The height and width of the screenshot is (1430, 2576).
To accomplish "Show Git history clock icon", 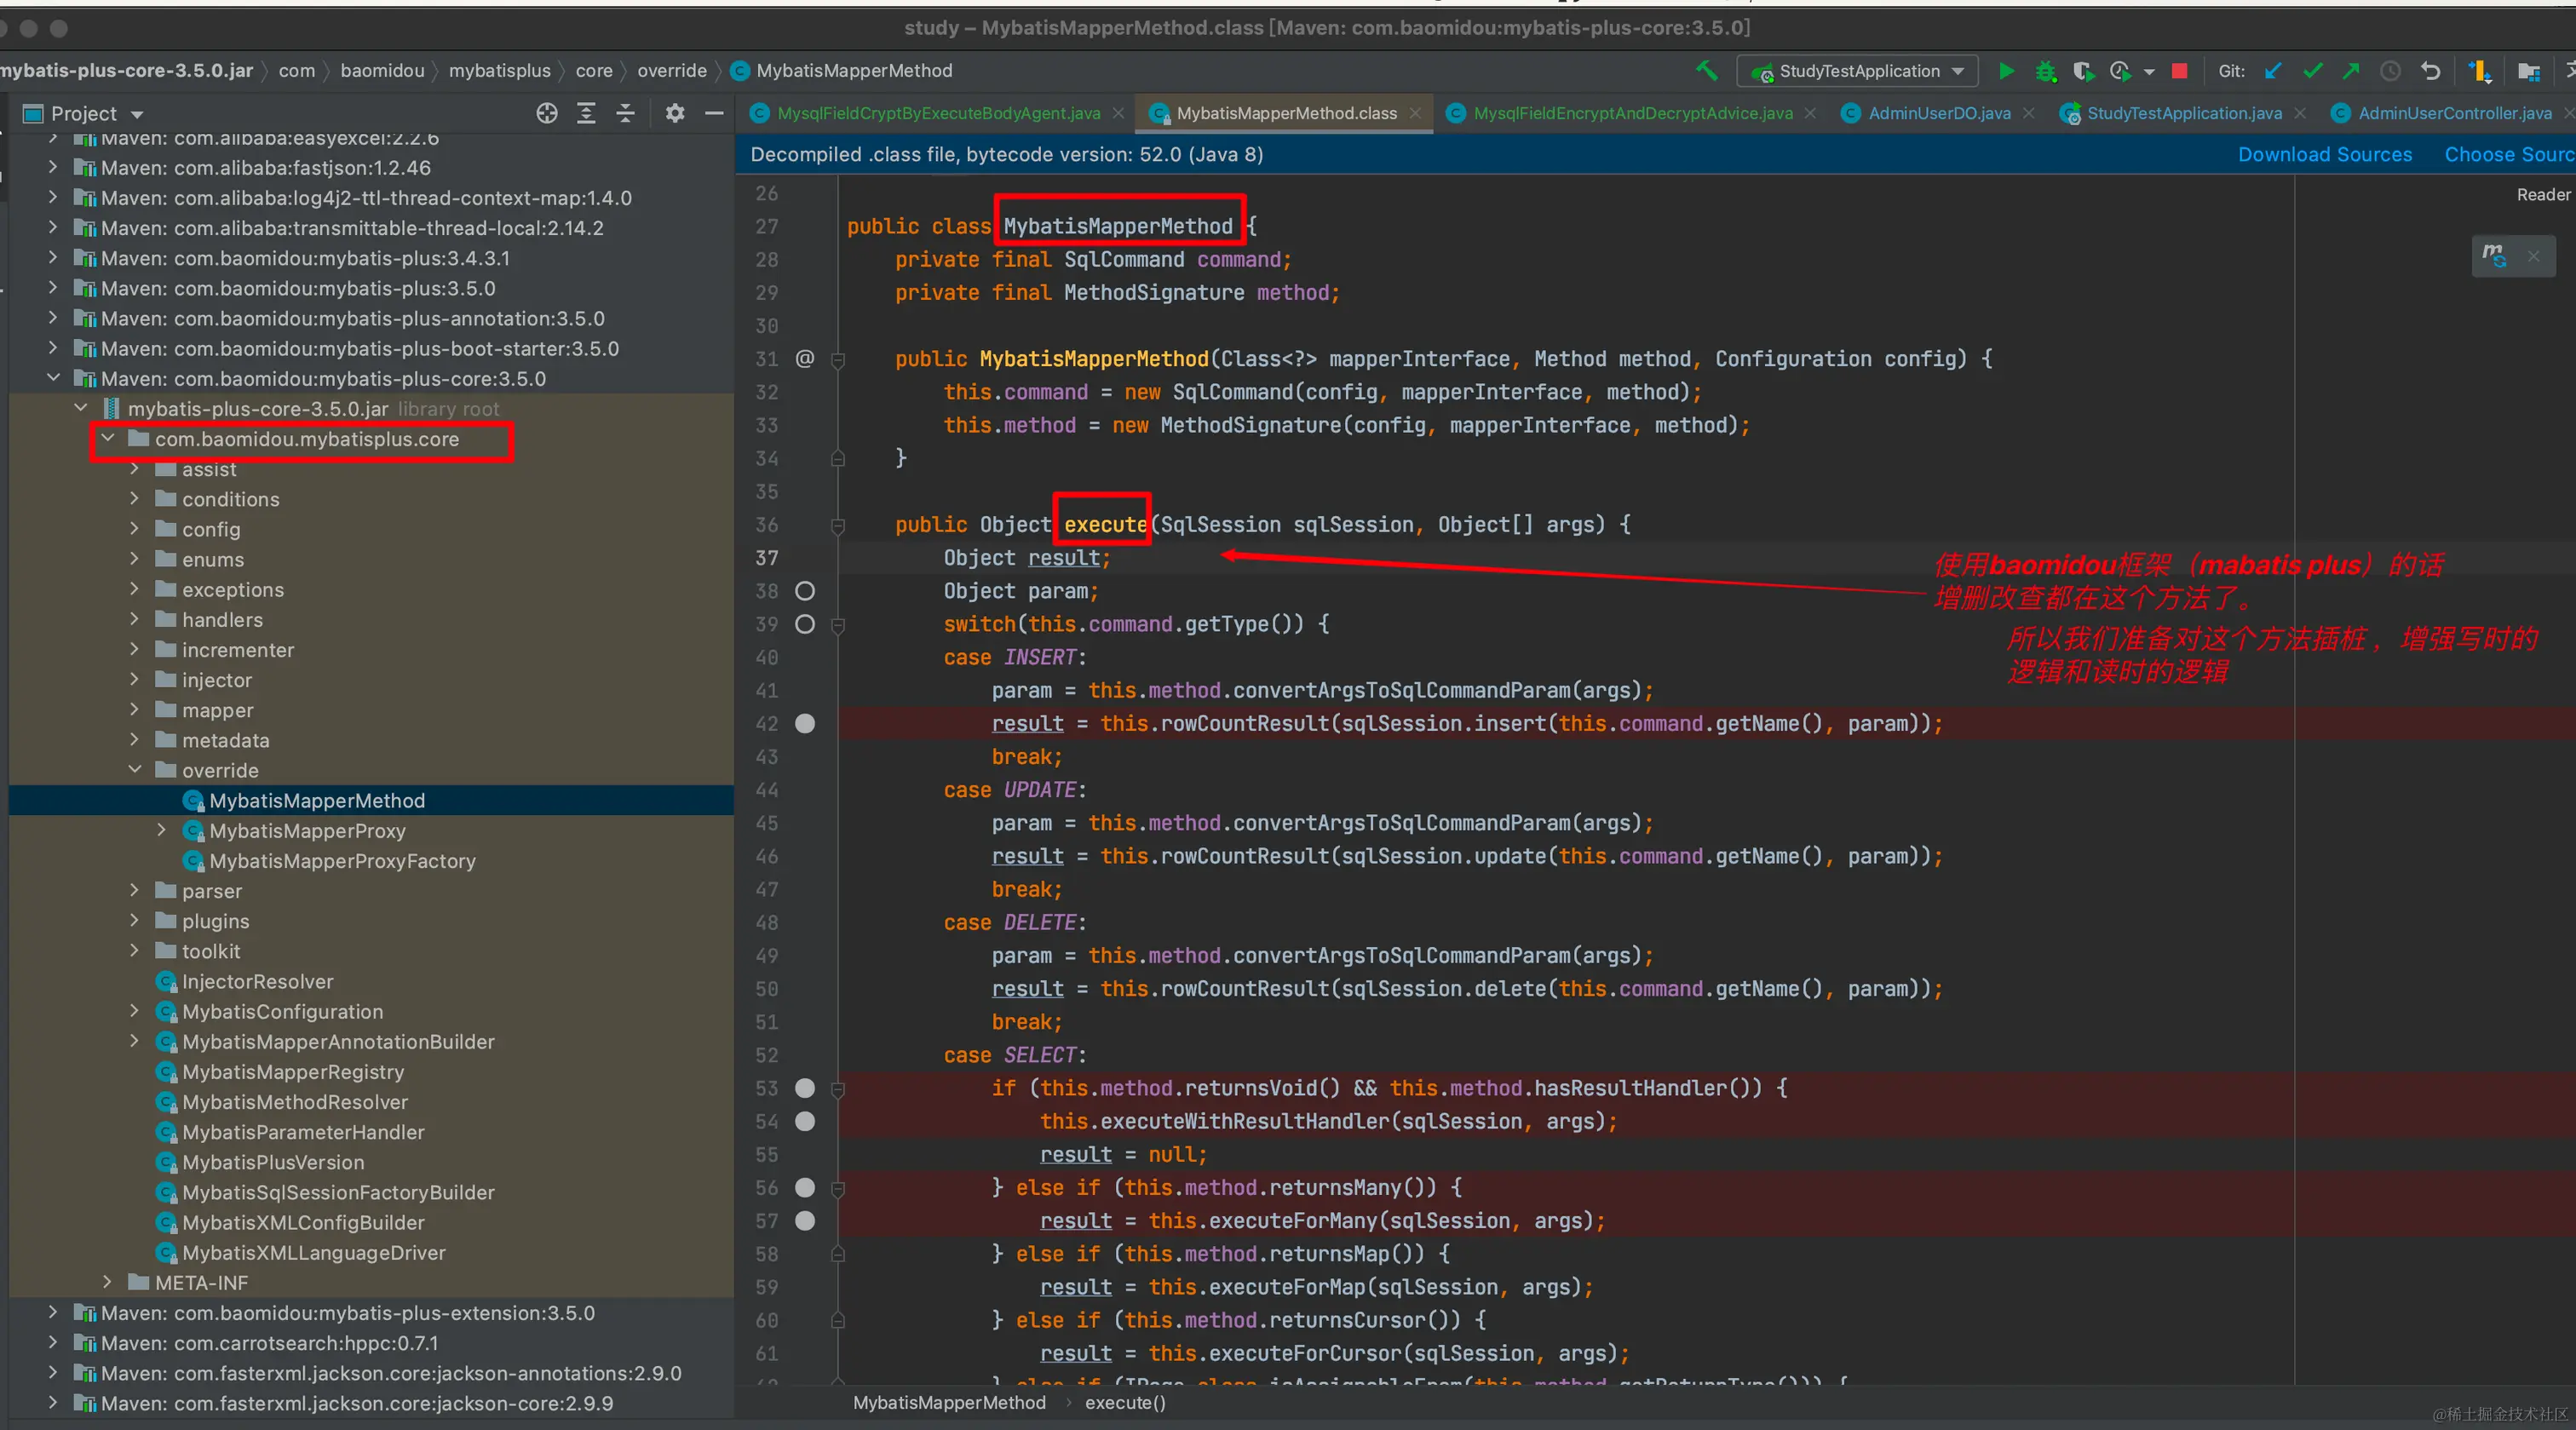I will click(x=2390, y=71).
